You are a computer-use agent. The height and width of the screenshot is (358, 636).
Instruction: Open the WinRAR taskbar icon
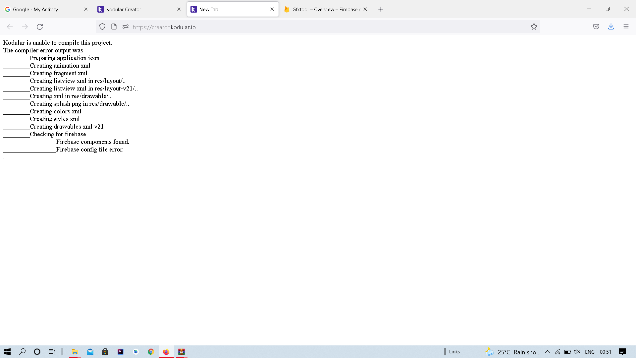pyautogui.click(x=182, y=352)
